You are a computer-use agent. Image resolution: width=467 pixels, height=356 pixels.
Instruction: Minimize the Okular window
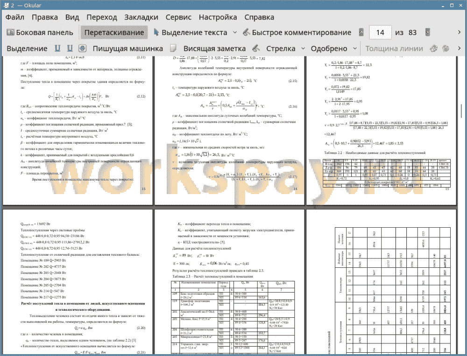[x=444, y=5]
